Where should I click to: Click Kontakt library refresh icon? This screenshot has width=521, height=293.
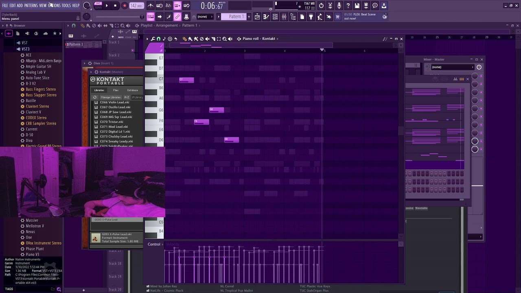[x=95, y=97]
